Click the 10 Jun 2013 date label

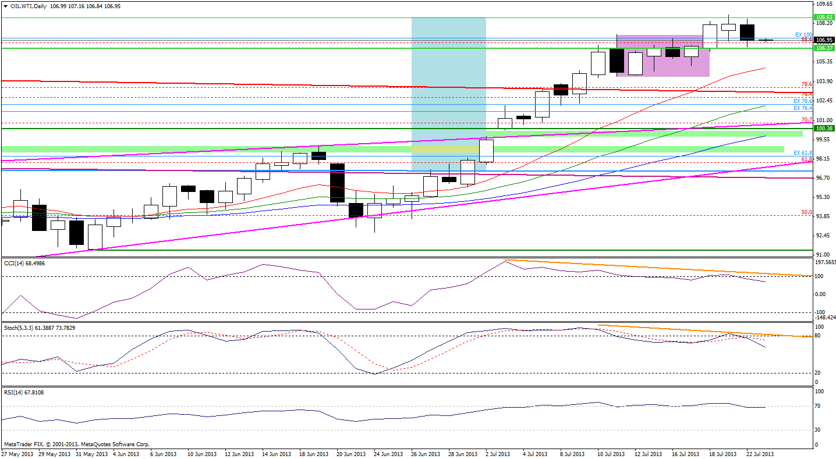pos(202,453)
